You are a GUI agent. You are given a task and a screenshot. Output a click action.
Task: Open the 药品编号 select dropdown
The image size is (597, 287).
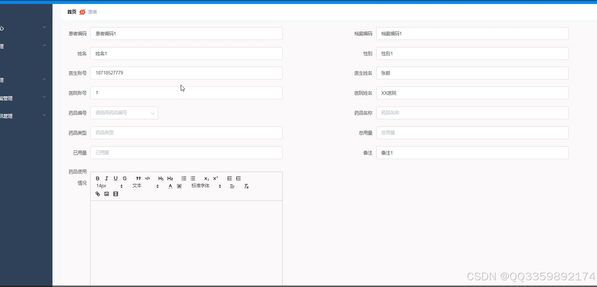(x=124, y=113)
